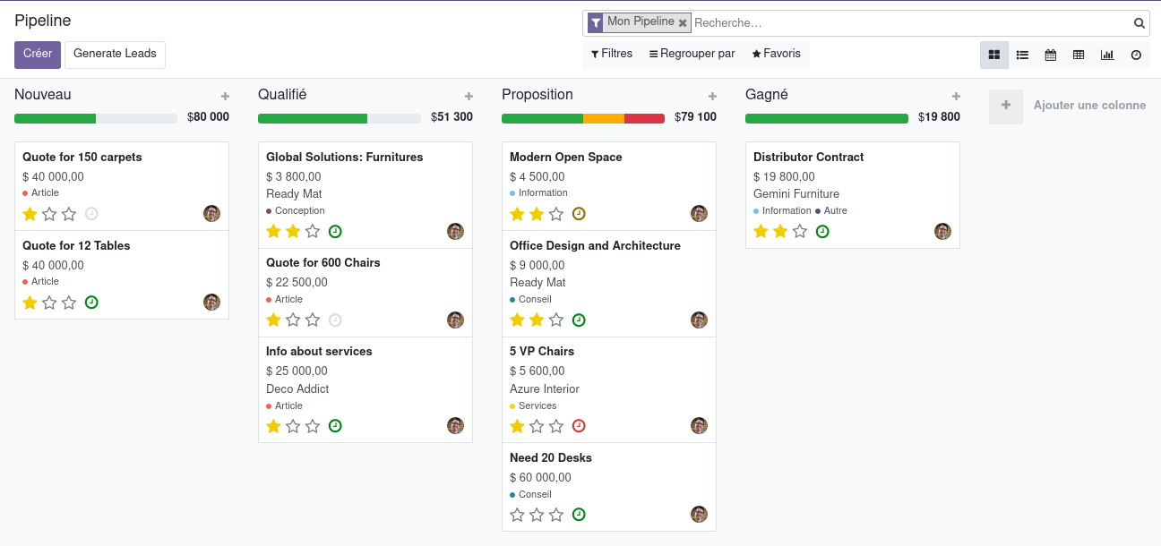Open the Favoris dropdown
This screenshot has height=546, width=1161.
point(776,54)
